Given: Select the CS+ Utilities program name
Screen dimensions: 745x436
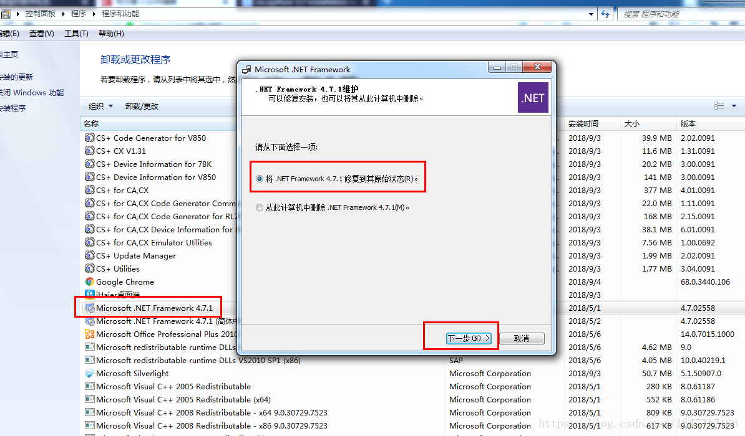Looking at the screenshot, I should pyautogui.click(x=118, y=268).
